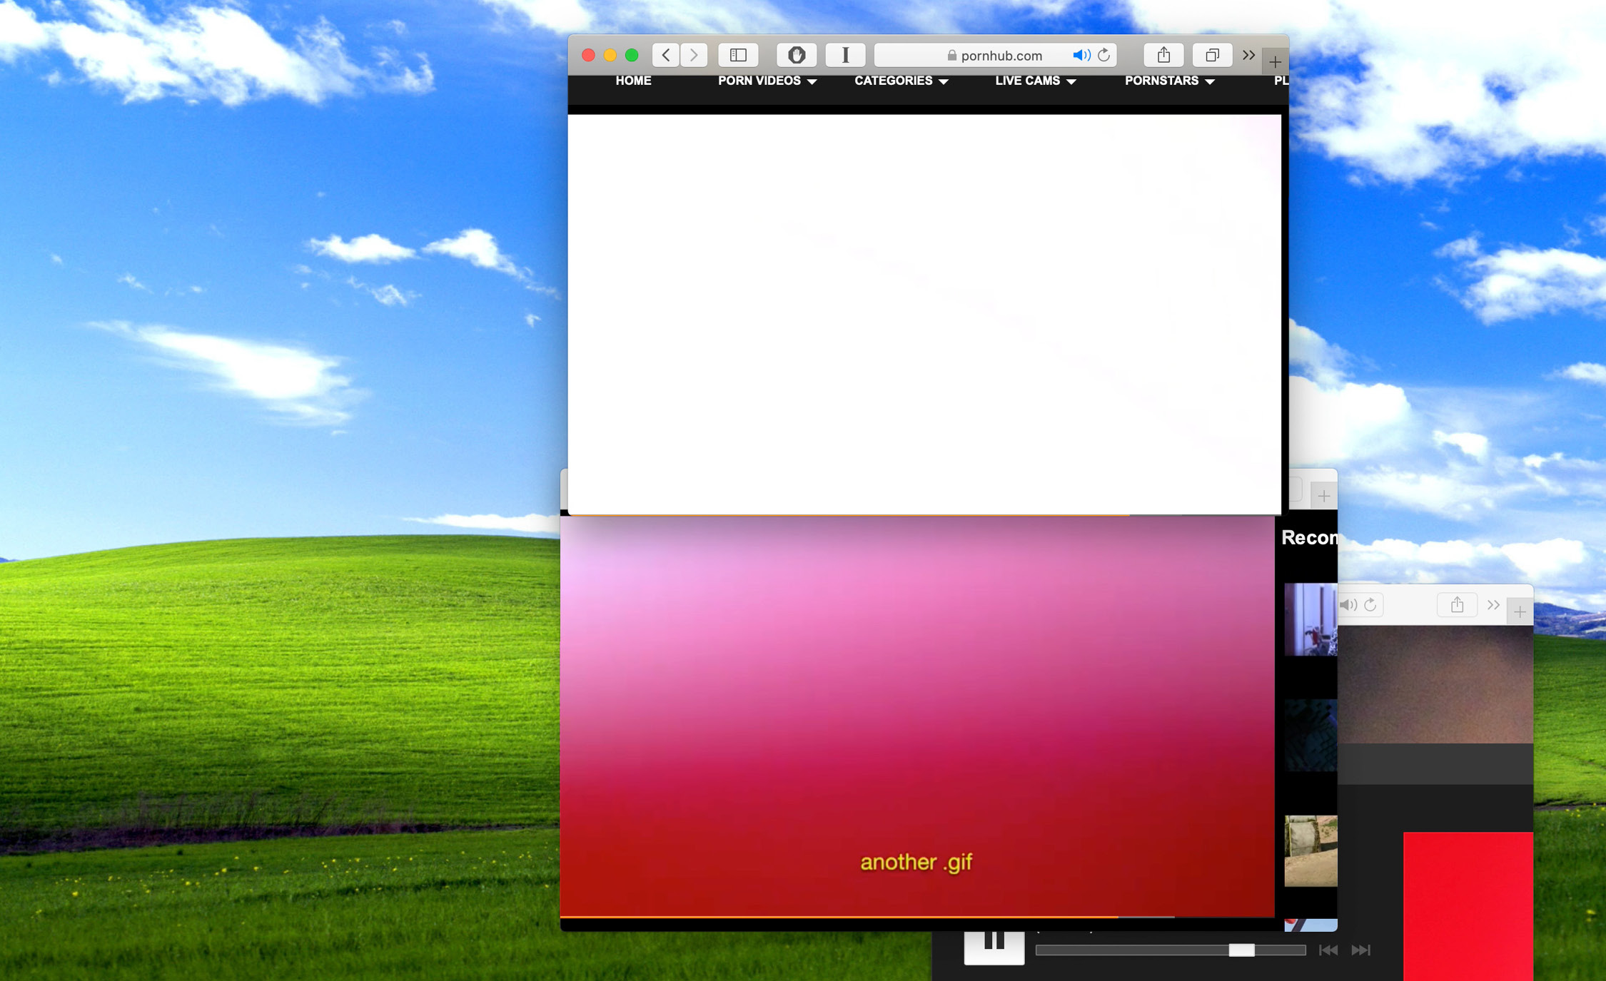Show the Safari sidebar panel
The width and height of the screenshot is (1606, 981).
click(x=738, y=55)
